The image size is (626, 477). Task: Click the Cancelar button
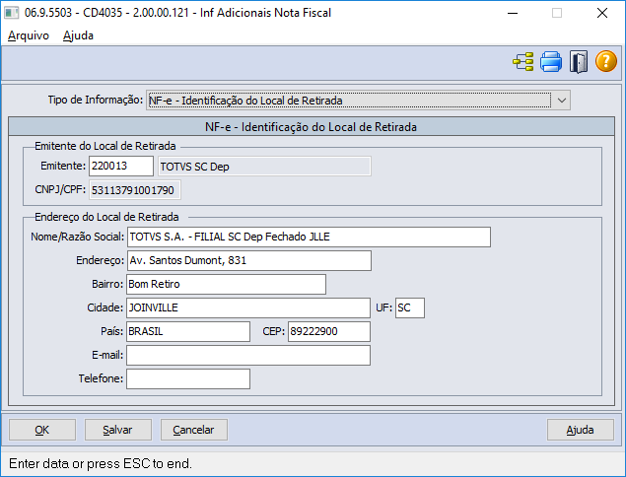(193, 430)
